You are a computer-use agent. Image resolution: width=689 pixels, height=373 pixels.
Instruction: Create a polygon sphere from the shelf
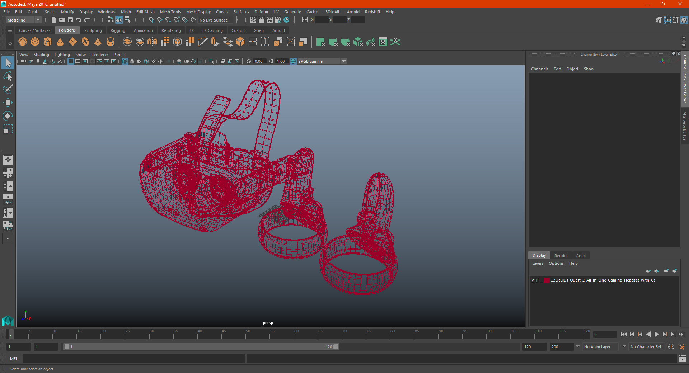coord(23,42)
